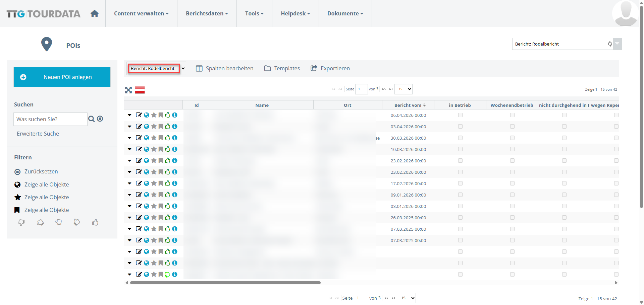The image size is (644, 305).
Task: Focus page number field above the table
Action: [x=361, y=89]
